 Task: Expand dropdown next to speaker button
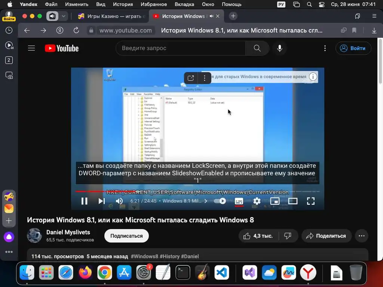(64, 16)
